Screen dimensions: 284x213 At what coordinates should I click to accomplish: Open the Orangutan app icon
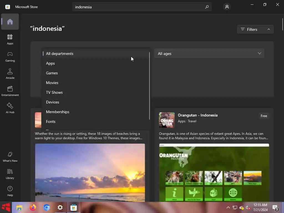pos(167,120)
